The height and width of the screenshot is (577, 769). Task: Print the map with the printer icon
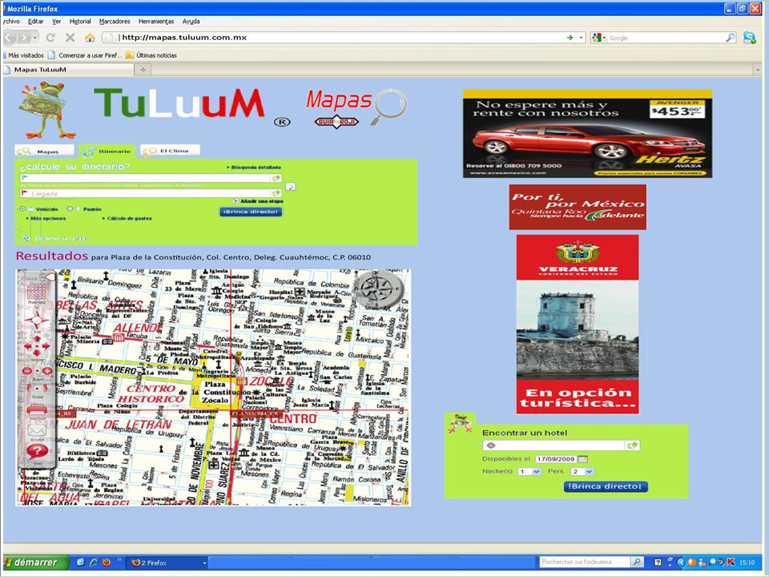click(37, 410)
